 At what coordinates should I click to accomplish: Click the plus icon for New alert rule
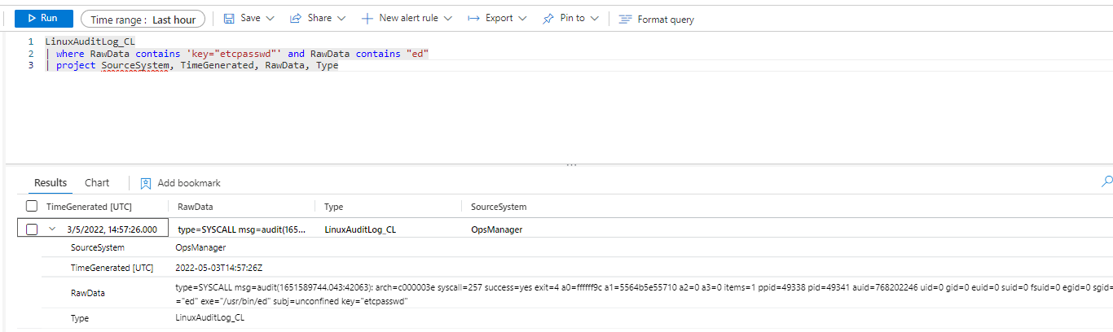pyautogui.click(x=367, y=18)
